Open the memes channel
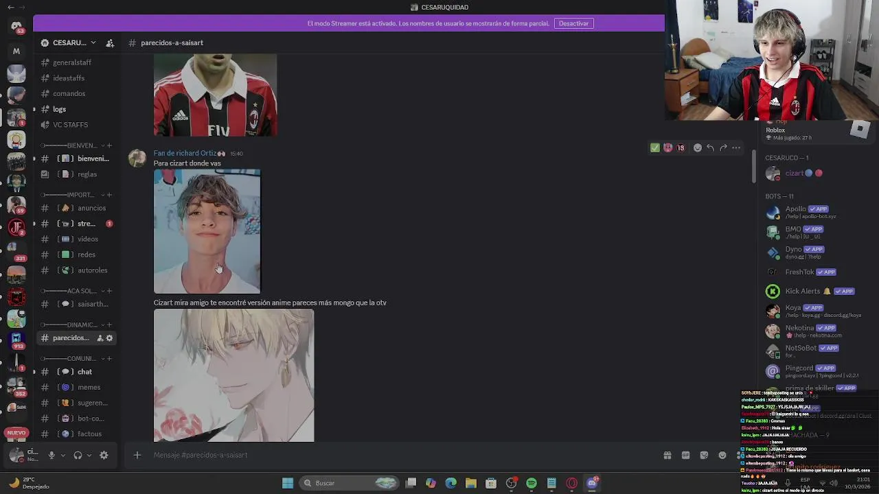879x494 pixels. 77,387
